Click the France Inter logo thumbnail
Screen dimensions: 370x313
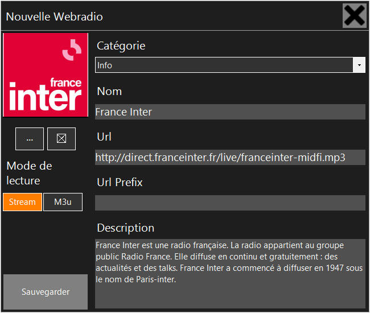[x=46, y=75]
